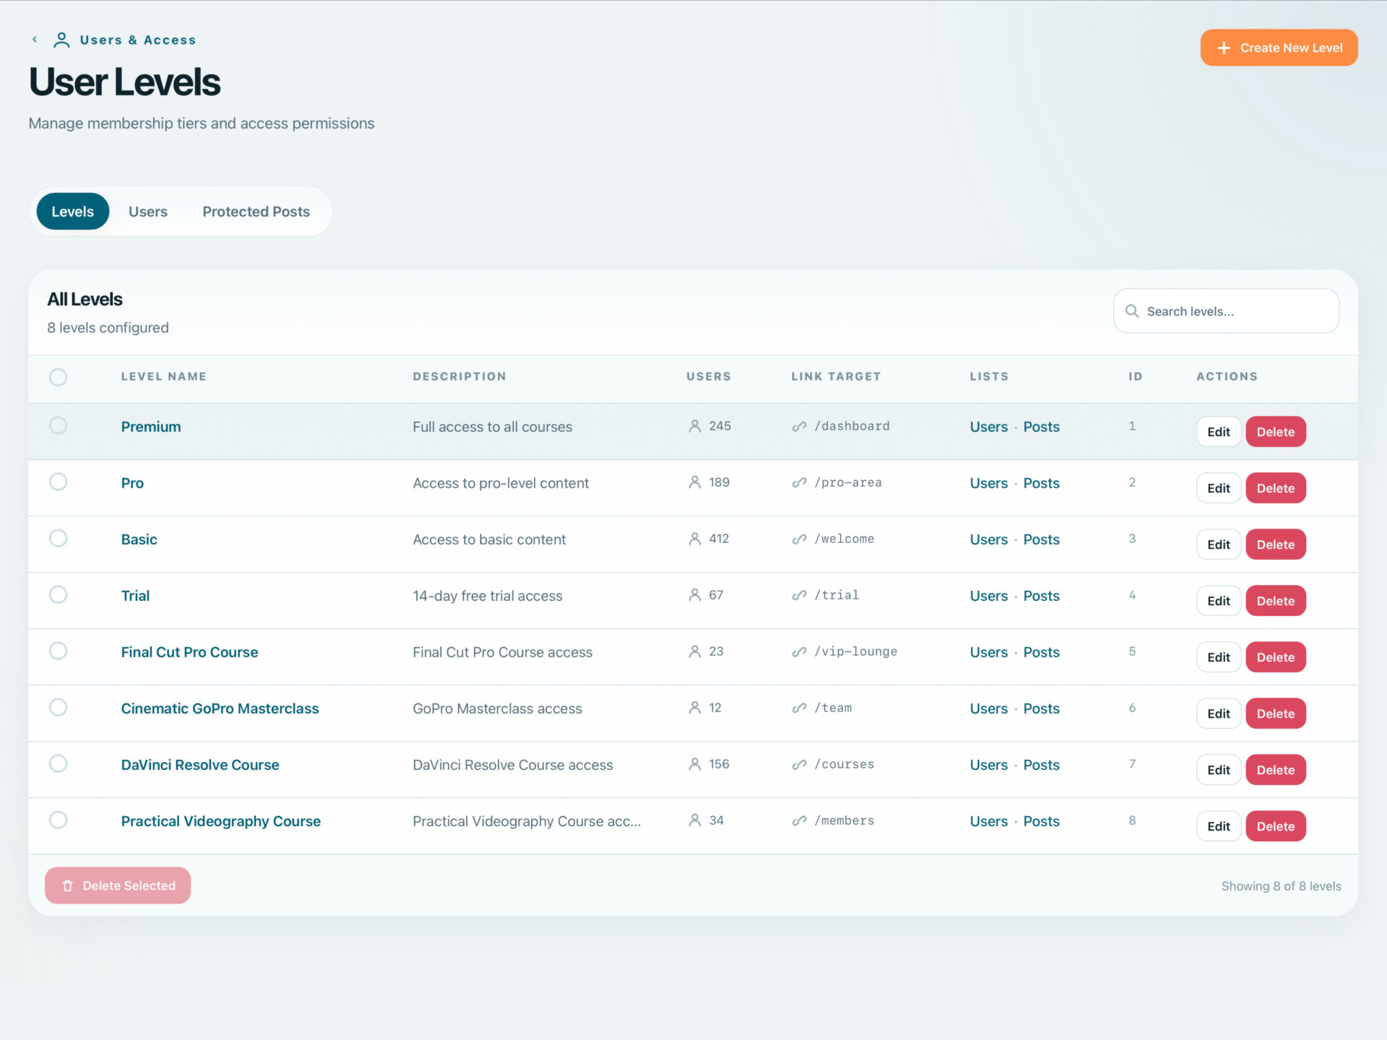The height and width of the screenshot is (1040, 1387).
Task: Click the back chevron beside Users & Access
Action: coord(35,40)
